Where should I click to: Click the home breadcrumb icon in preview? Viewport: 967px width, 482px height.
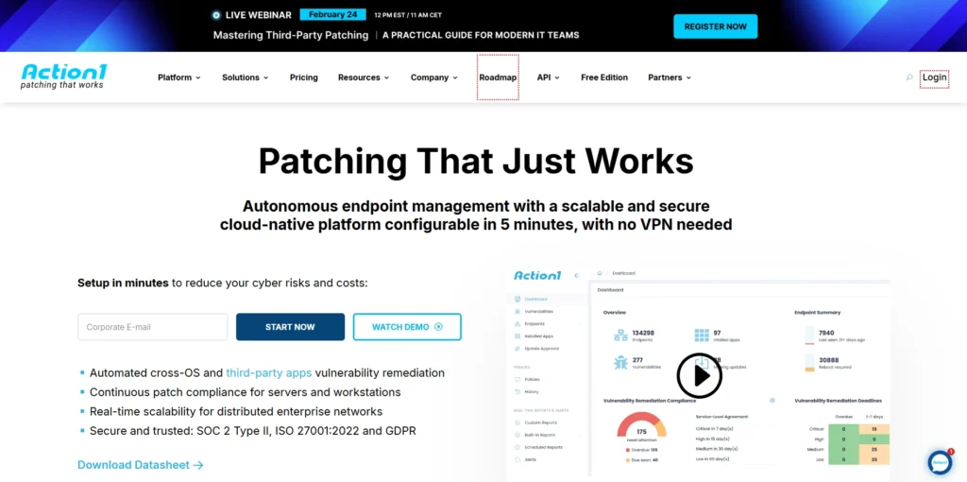[600, 272]
